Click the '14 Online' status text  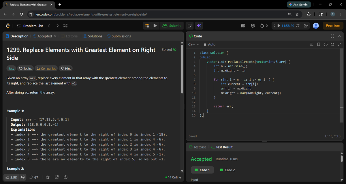[173, 177]
